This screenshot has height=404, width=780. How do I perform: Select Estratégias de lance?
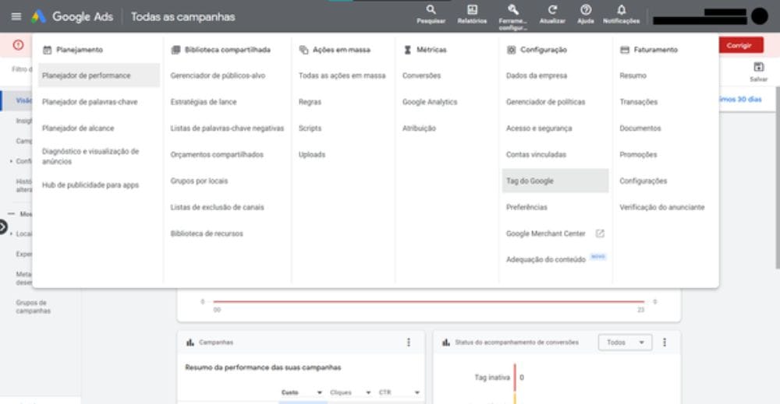click(x=204, y=102)
